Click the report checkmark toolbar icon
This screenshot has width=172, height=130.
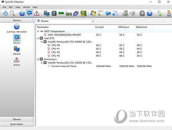click(x=159, y=13)
